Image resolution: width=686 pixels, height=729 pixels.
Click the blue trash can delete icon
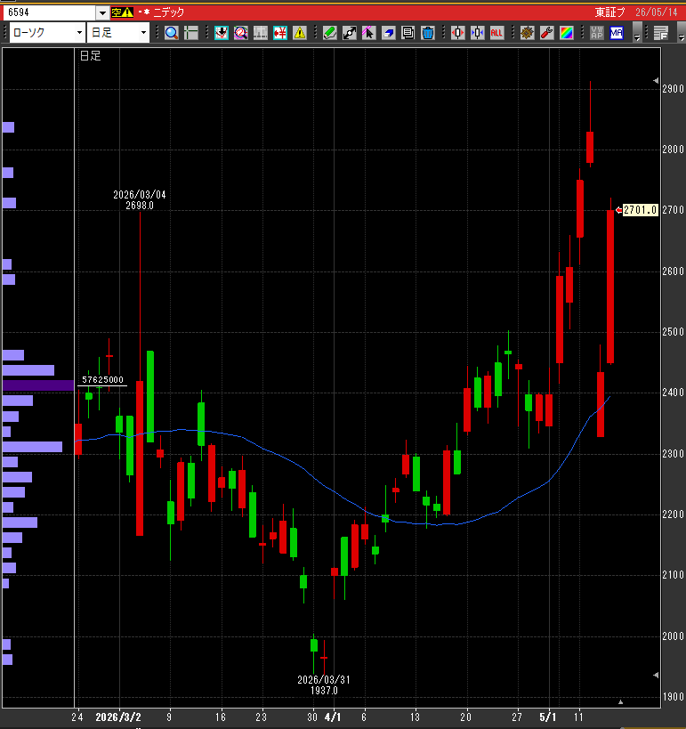(x=427, y=33)
